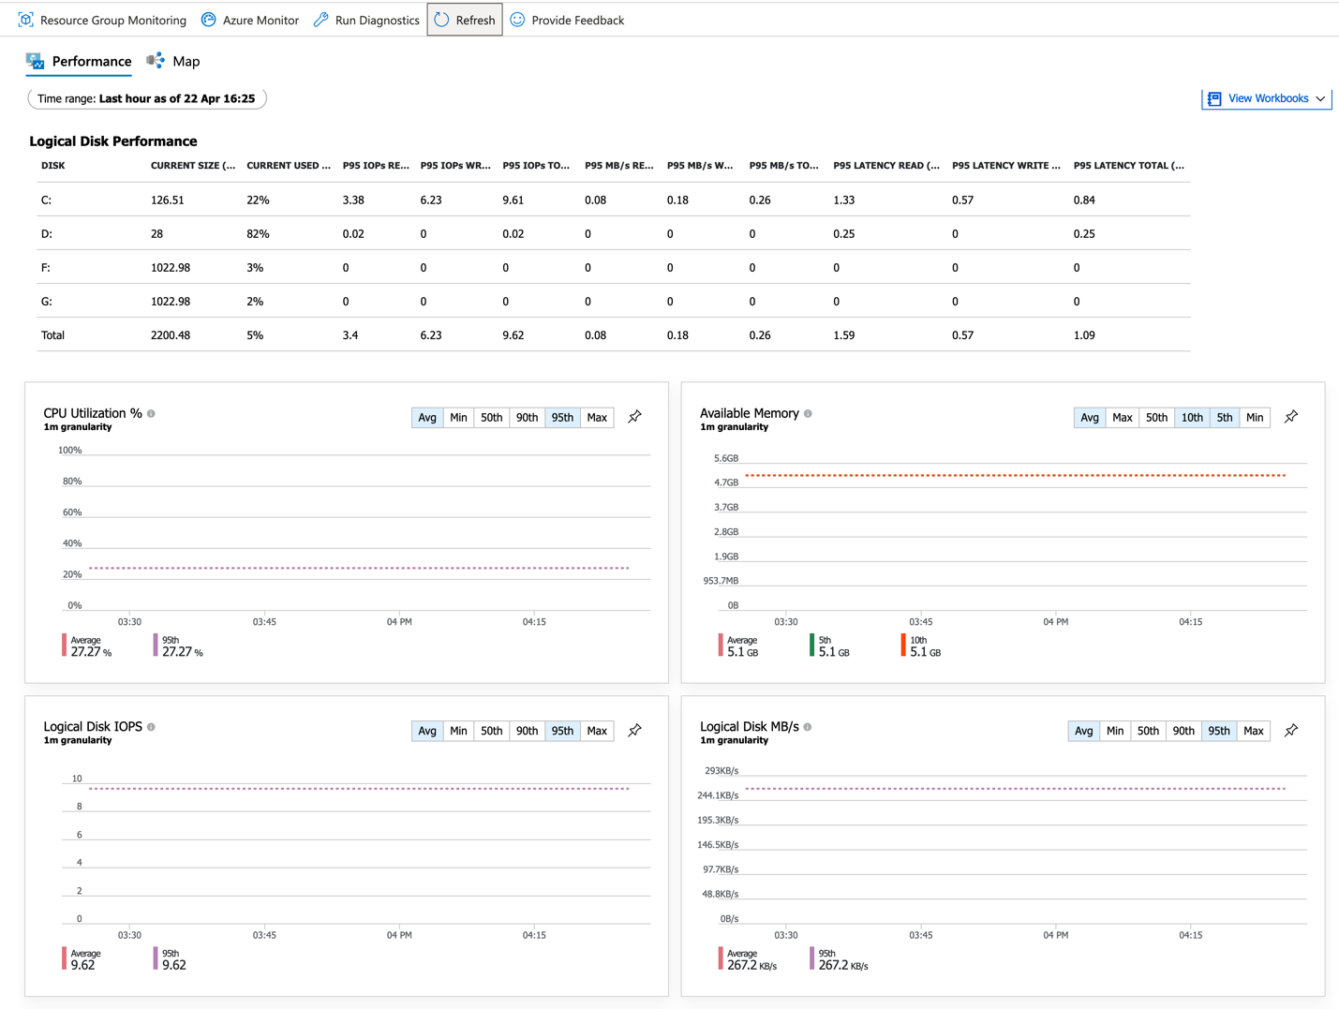Viewport: 1339px width, 1009px height.
Task: Toggle Avg series on Logical Disk MB/s chart
Action: pyautogui.click(x=1083, y=731)
